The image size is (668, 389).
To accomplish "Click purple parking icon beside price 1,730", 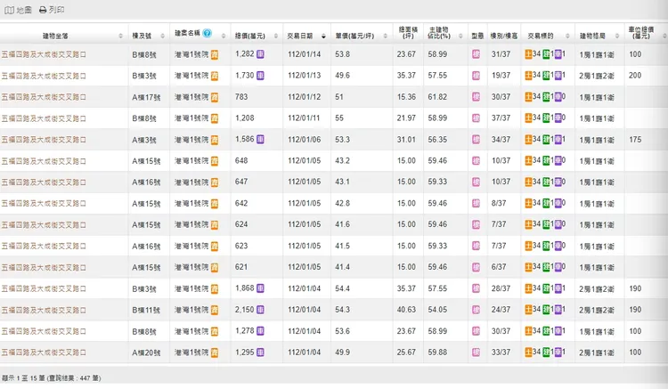I will (x=260, y=76).
